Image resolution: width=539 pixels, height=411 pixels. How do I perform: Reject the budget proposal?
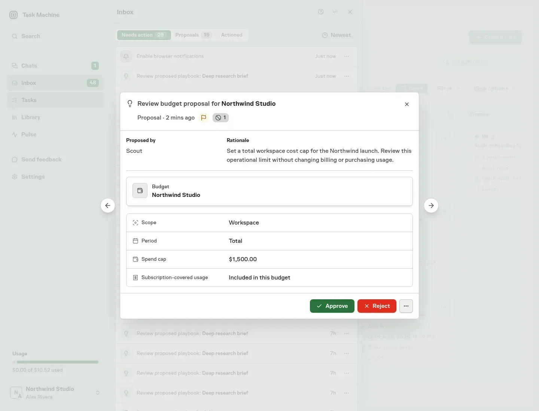pyautogui.click(x=377, y=306)
